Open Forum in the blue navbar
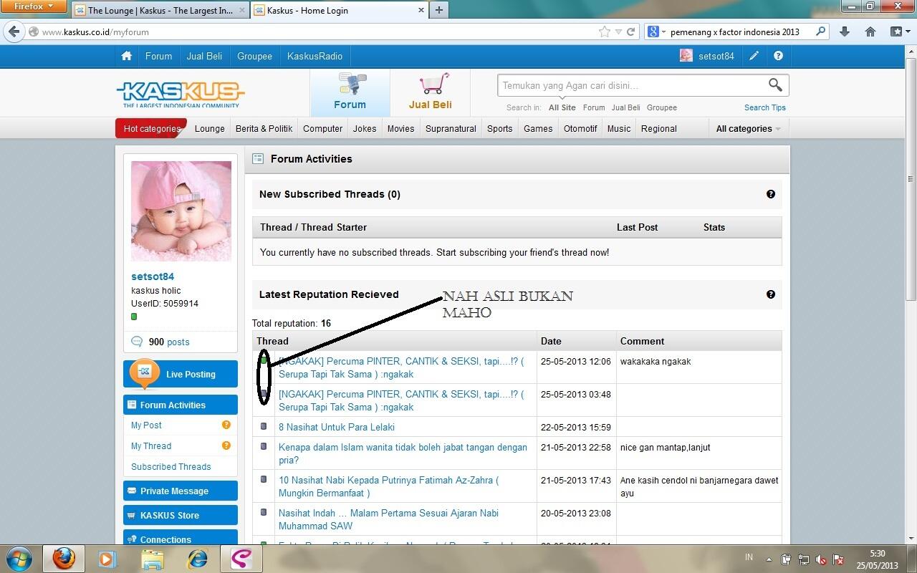Screen dimensions: 917x573 158,56
